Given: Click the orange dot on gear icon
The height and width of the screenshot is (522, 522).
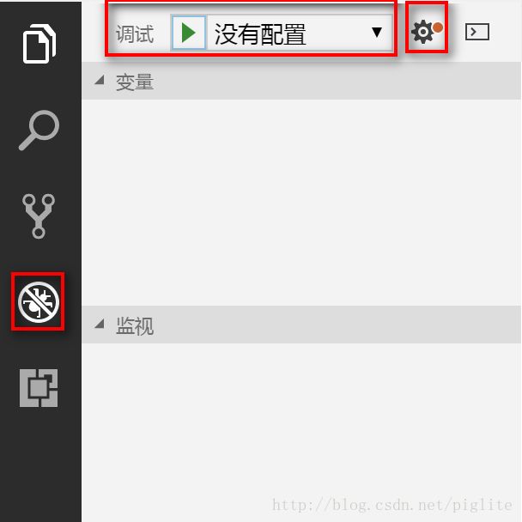Looking at the screenshot, I should (438, 27).
